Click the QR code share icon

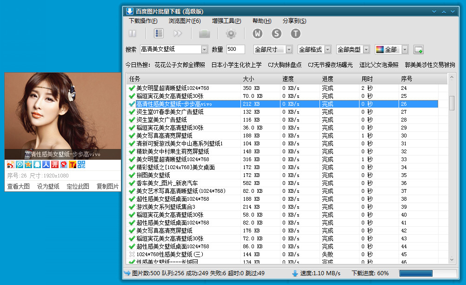[x=81, y=164]
